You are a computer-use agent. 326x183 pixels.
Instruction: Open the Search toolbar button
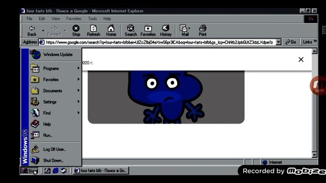[130, 30]
